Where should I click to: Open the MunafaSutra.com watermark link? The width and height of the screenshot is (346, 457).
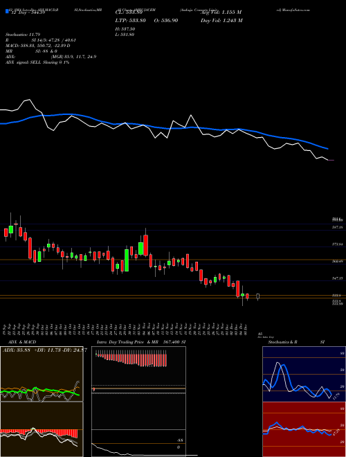tap(293, 10)
